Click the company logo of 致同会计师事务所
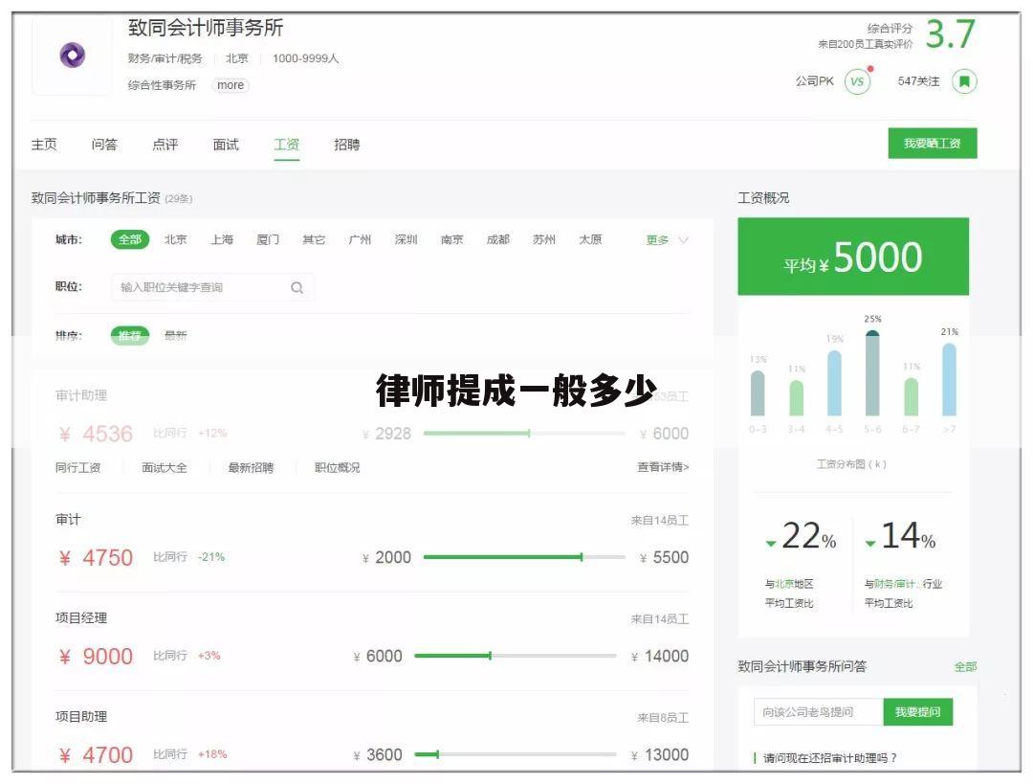The width and height of the screenshot is (1033, 784). tap(72, 56)
